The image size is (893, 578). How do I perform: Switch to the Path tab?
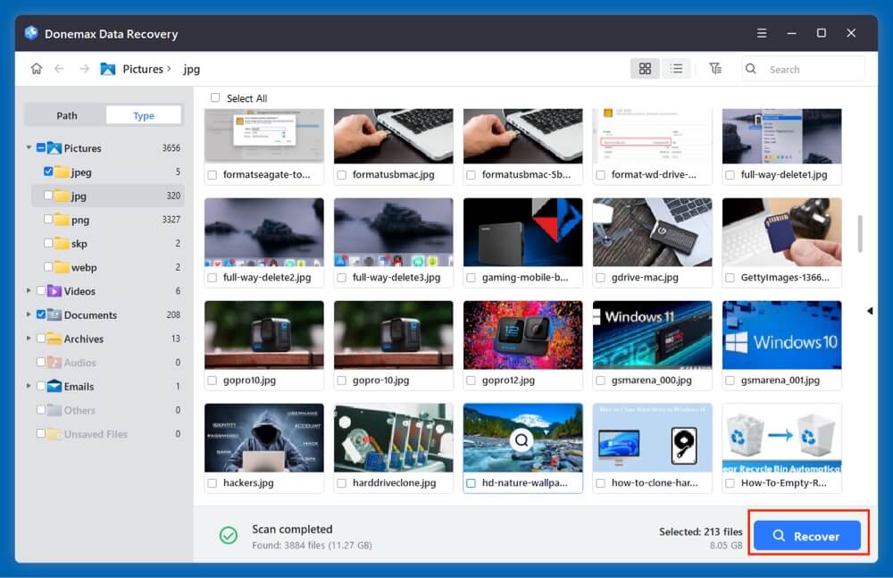[x=65, y=115]
